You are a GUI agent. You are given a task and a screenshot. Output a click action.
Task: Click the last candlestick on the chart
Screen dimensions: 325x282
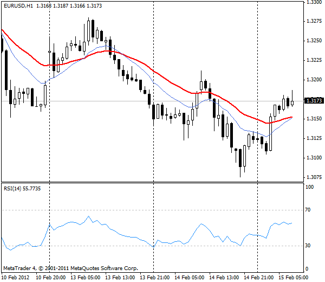(292, 102)
